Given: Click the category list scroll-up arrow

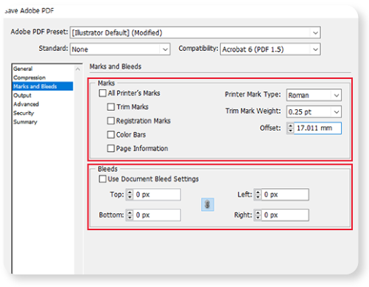Looking at the screenshot, I should tap(78, 69).
